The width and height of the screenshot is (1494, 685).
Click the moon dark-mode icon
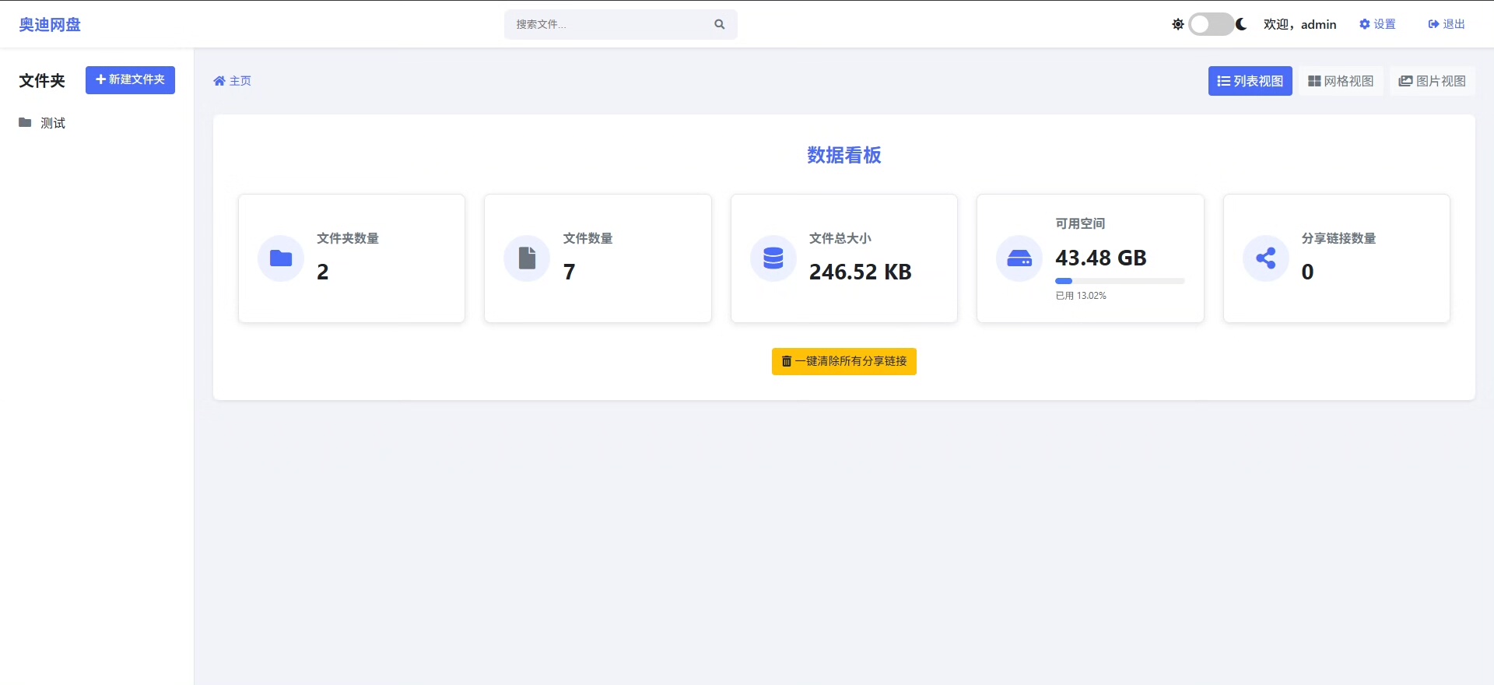click(1241, 24)
